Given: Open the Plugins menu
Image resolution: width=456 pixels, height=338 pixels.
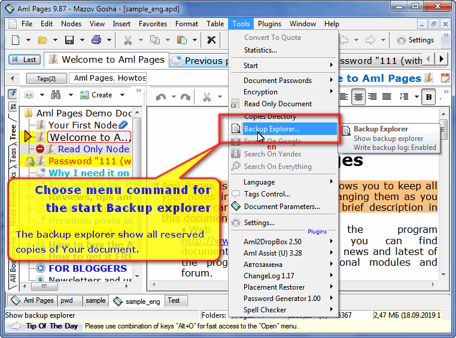Looking at the screenshot, I should pos(269,24).
